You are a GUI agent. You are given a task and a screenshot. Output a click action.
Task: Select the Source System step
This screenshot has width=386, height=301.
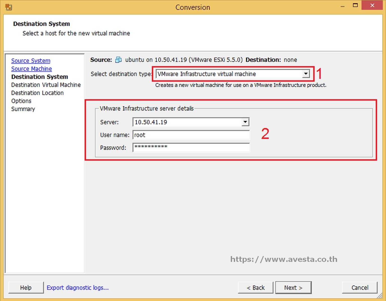point(31,60)
